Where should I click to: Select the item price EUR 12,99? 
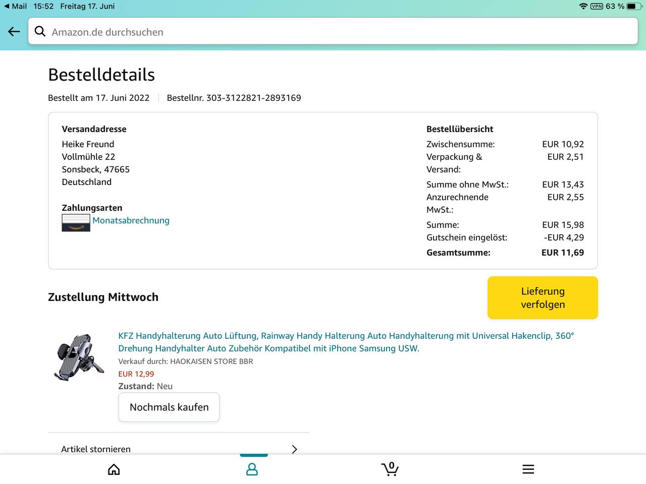click(x=136, y=374)
